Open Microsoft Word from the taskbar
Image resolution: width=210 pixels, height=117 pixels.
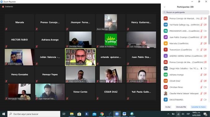coord(124,114)
